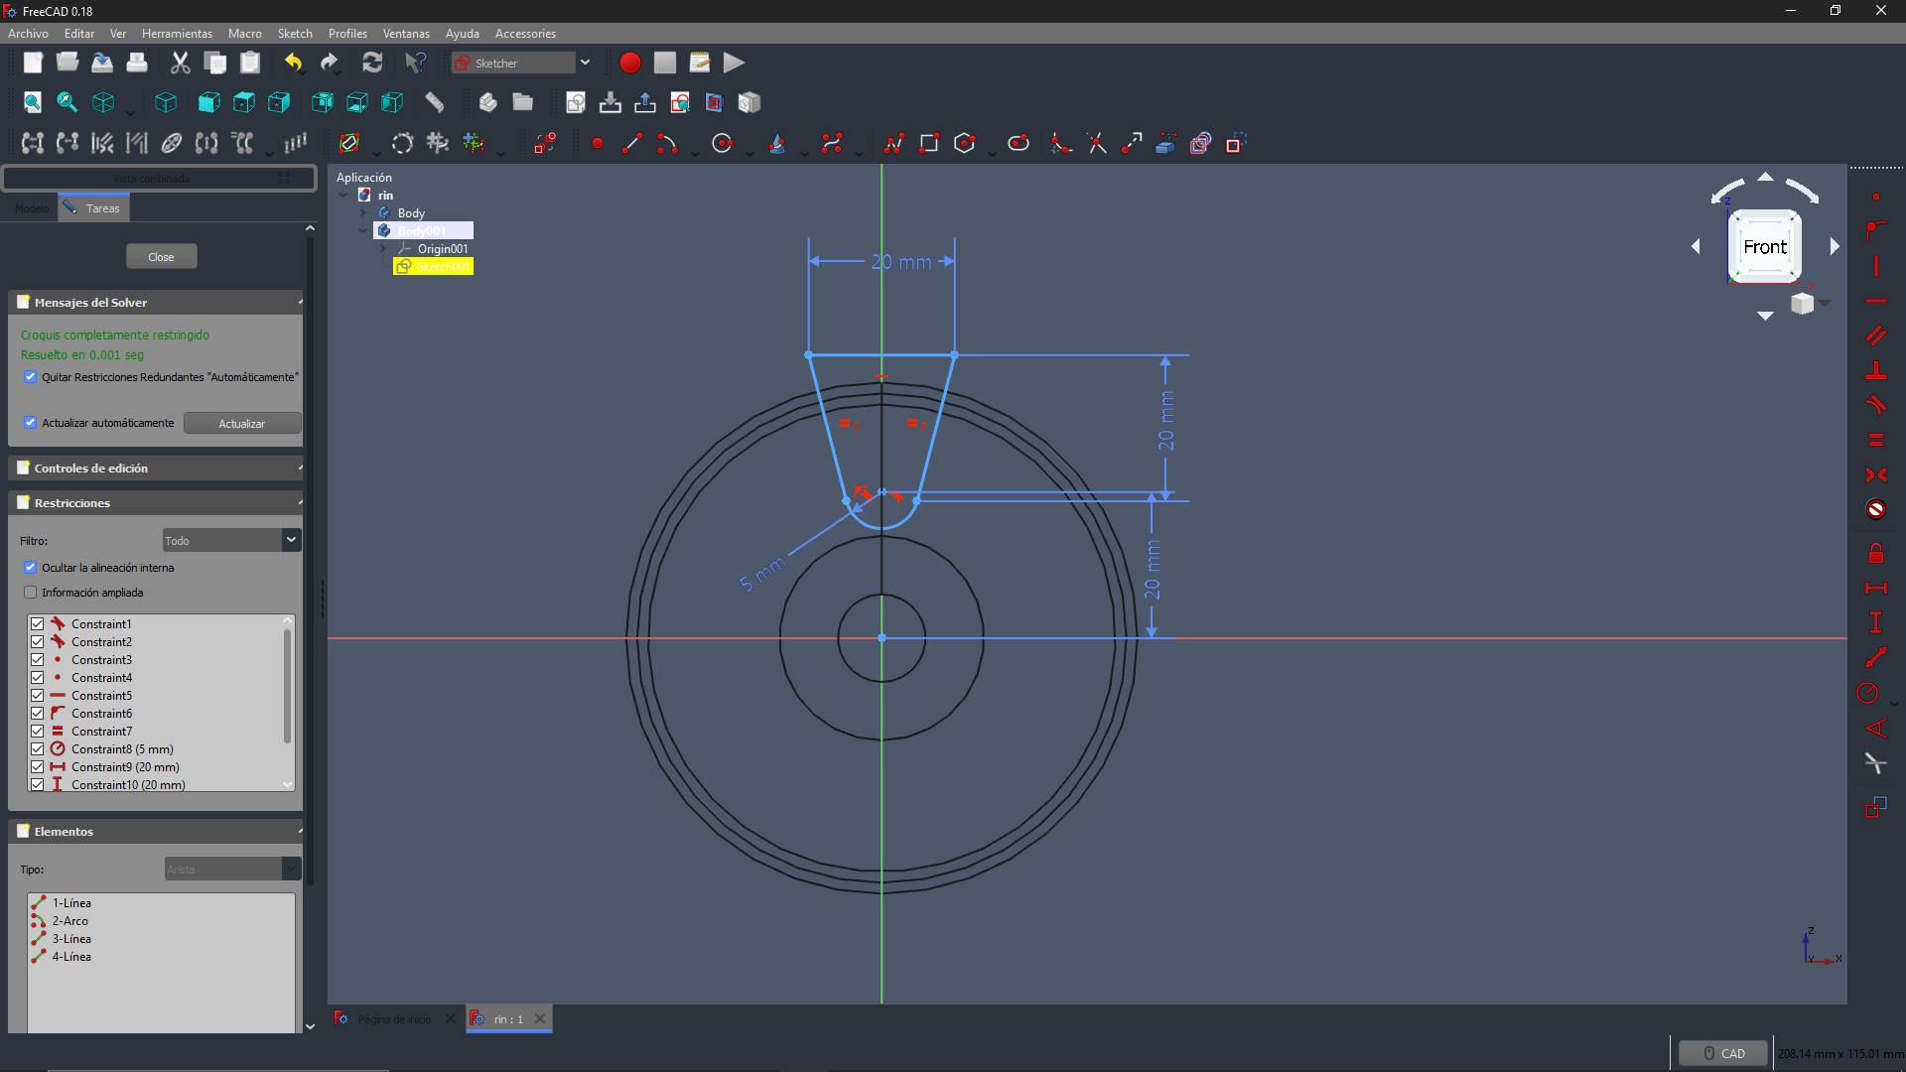Open the Sketch menu
Screen dimensions: 1906x1072
click(x=295, y=33)
